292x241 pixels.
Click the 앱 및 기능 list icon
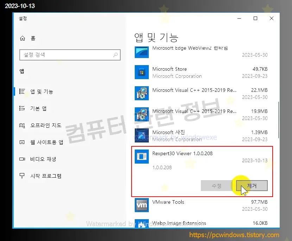(x=22, y=91)
